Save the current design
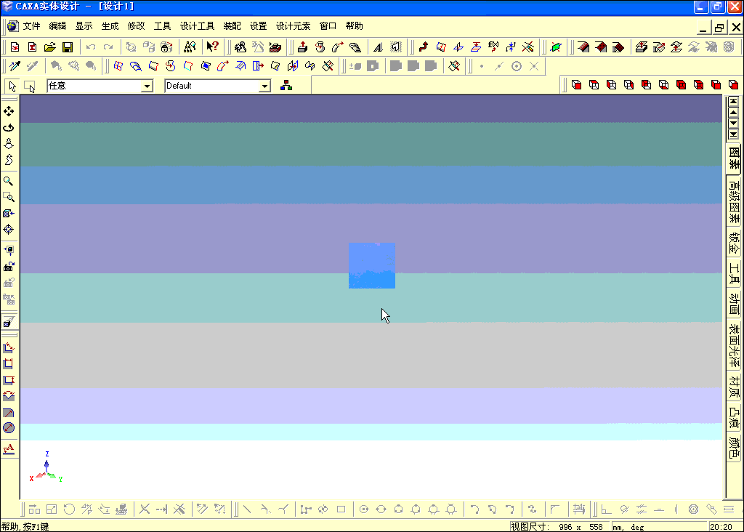Image resolution: width=744 pixels, height=532 pixels. [x=68, y=46]
